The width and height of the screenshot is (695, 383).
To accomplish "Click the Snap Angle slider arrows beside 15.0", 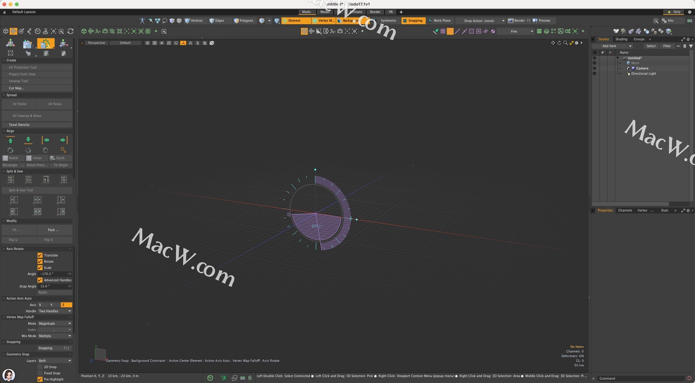I will 70,286.
